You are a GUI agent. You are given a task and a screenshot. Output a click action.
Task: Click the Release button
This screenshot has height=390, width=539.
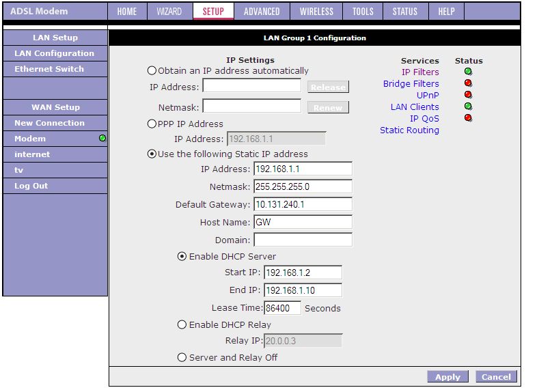pyautogui.click(x=329, y=87)
